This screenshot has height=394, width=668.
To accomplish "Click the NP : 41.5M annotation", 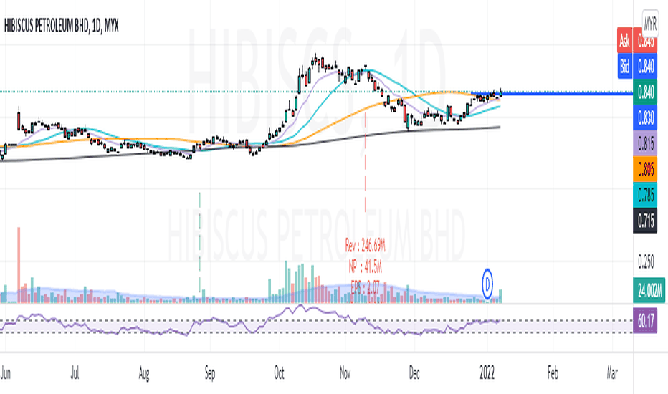I will (365, 267).
